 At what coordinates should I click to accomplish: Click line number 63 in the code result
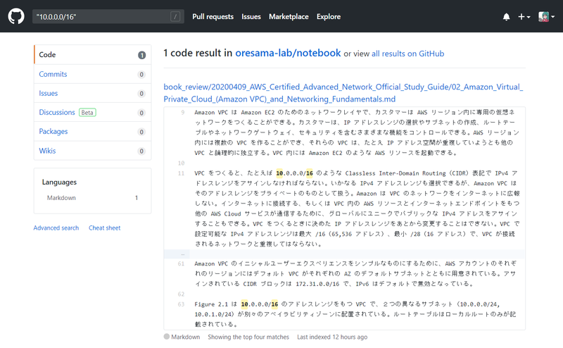coord(181,304)
